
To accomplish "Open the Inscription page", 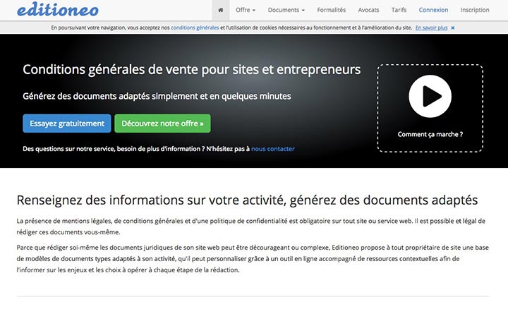I will tap(474, 11).
